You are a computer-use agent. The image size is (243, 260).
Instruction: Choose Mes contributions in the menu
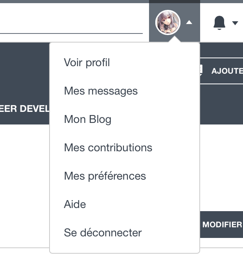[108, 148]
